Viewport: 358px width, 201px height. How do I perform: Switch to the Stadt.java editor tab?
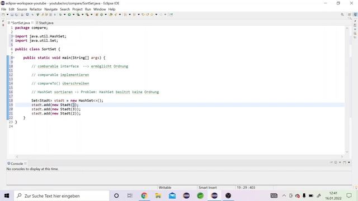(x=45, y=23)
